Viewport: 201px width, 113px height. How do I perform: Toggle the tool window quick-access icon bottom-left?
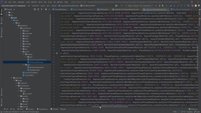click(1, 112)
